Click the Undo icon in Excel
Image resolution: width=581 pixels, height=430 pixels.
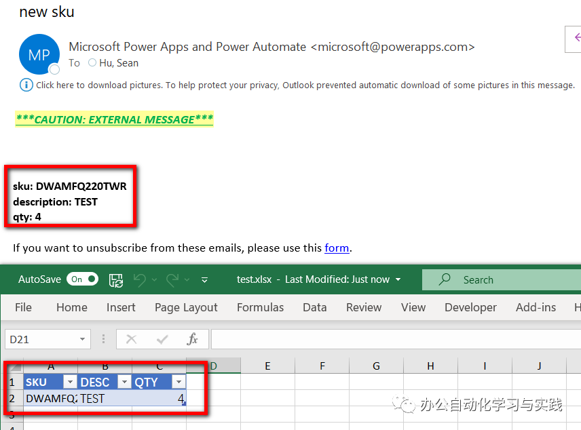click(140, 279)
